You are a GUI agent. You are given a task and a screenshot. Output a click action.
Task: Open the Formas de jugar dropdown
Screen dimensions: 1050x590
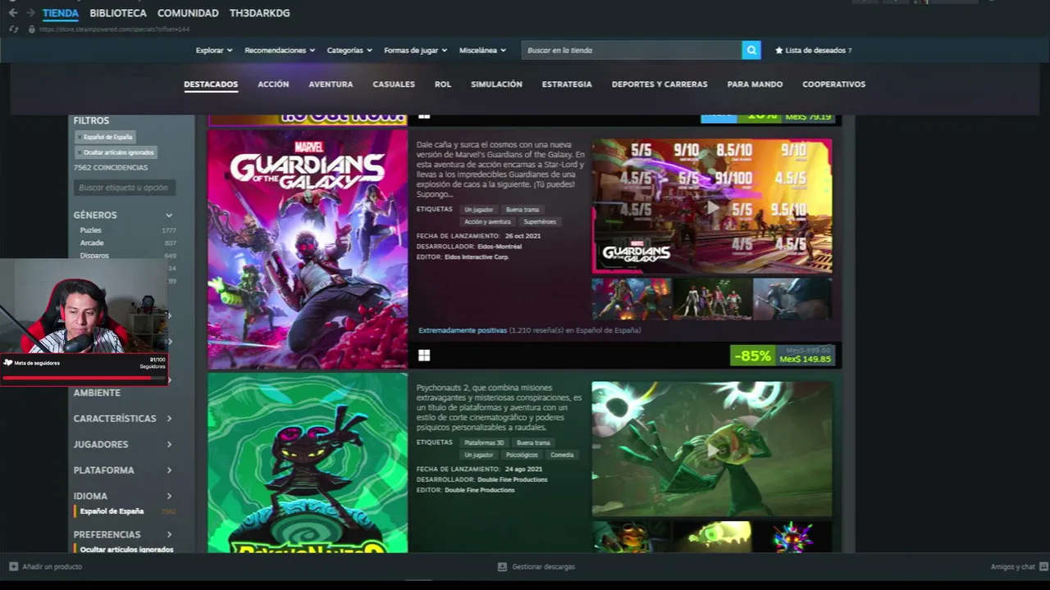click(x=415, y=51)
